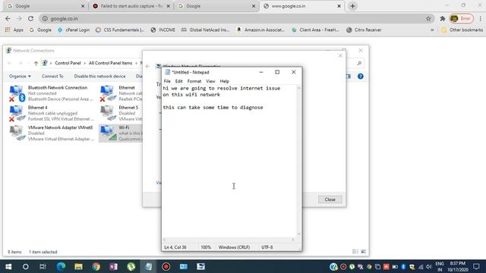Open the INCOME bookmark
This screenshot has height=273, width=486.
163,30
